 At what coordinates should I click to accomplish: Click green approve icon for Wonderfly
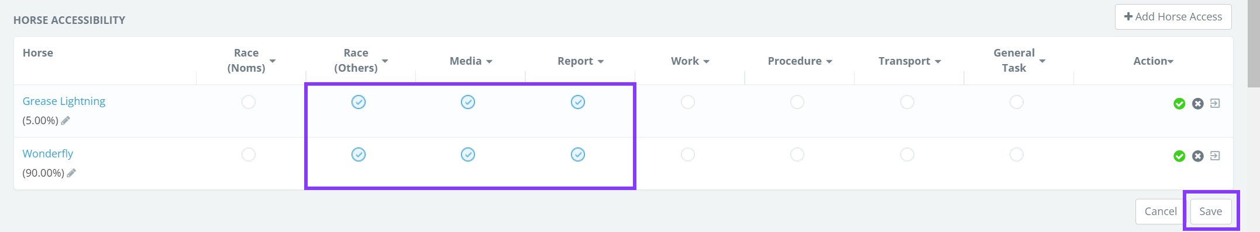(x=1179, y=156)
